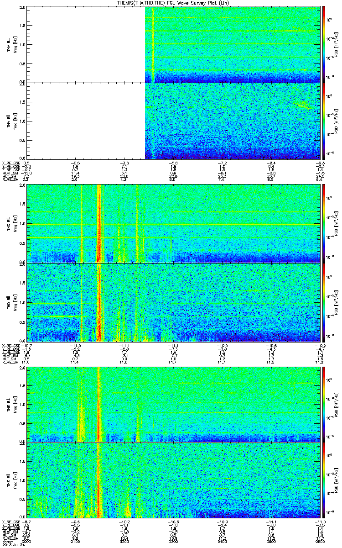Click the PSD [nT²/Hz] label beside THA BL

click(336, 44)
